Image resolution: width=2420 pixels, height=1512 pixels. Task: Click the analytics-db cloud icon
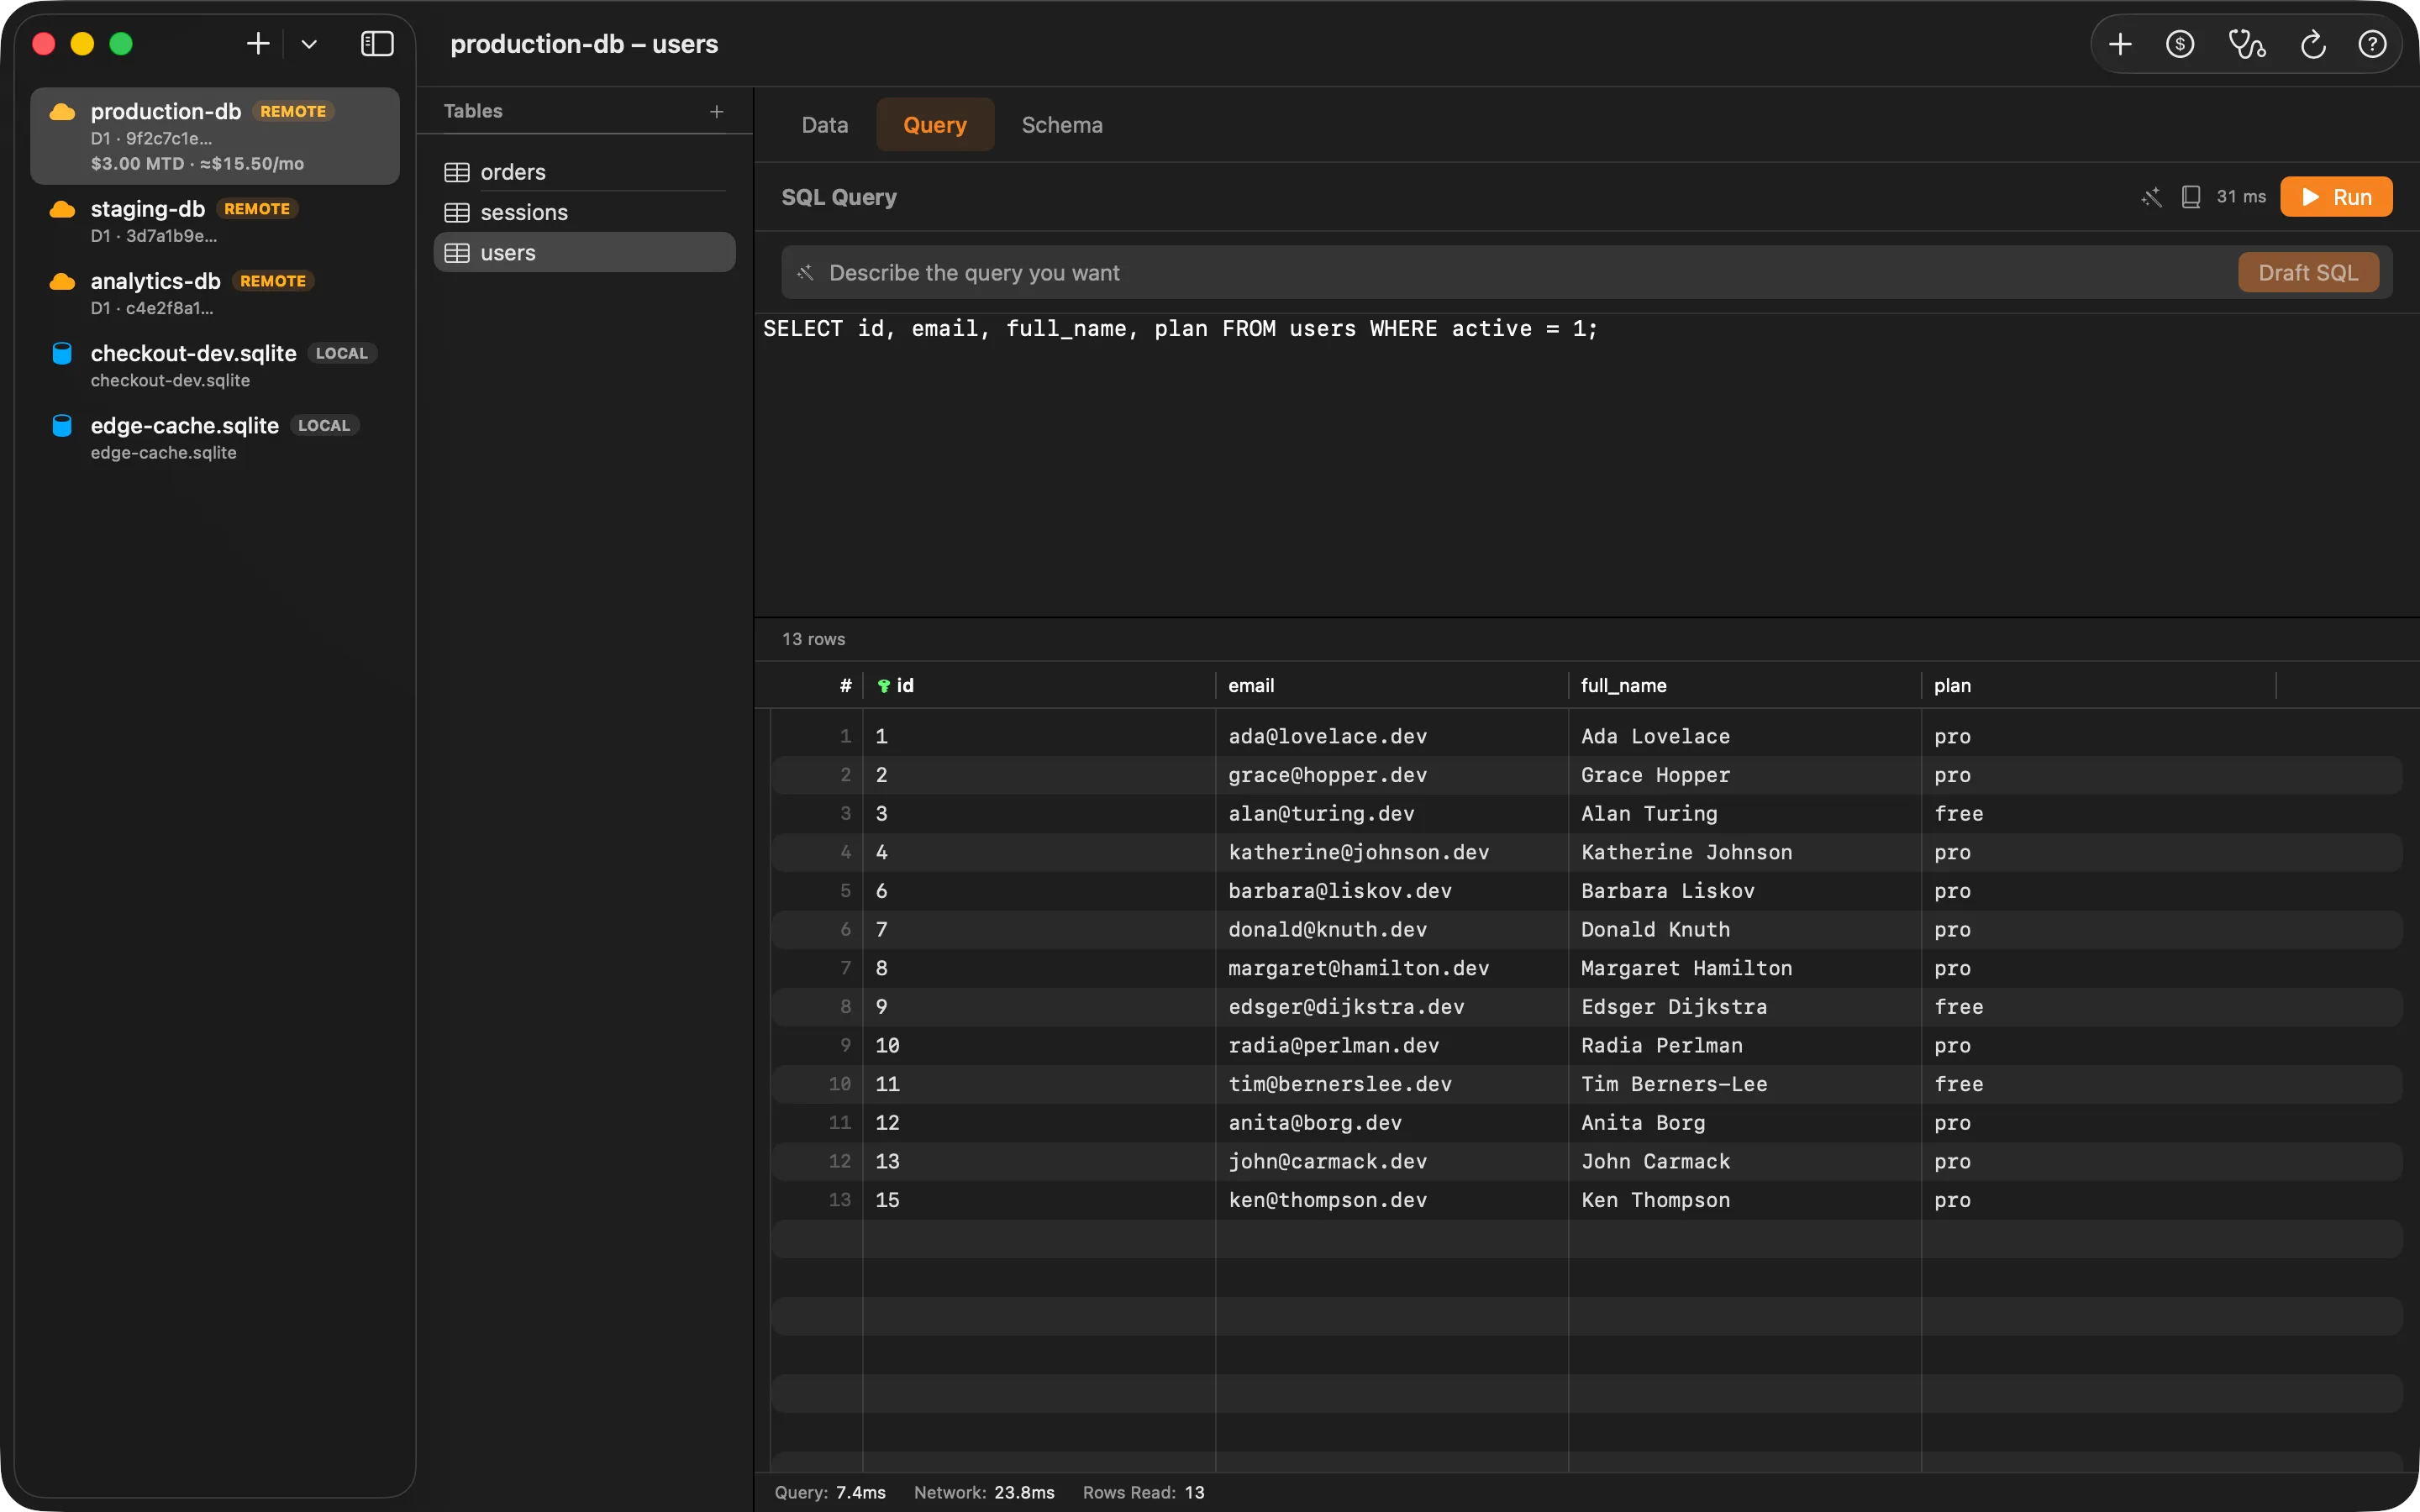(62, 281)
